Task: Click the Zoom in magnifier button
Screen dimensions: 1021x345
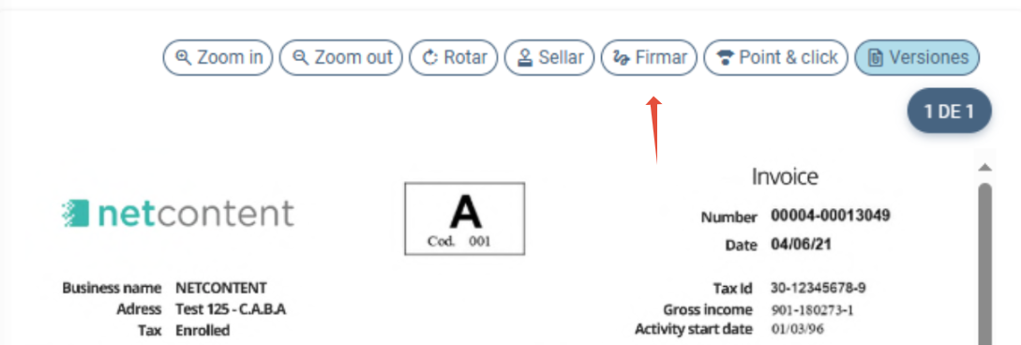Action: click(218, 57)
